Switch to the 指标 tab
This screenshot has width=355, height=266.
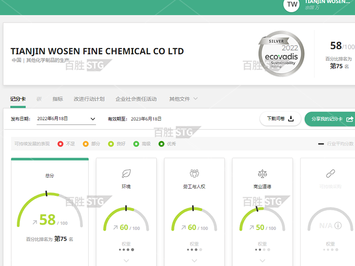(58, 99)
